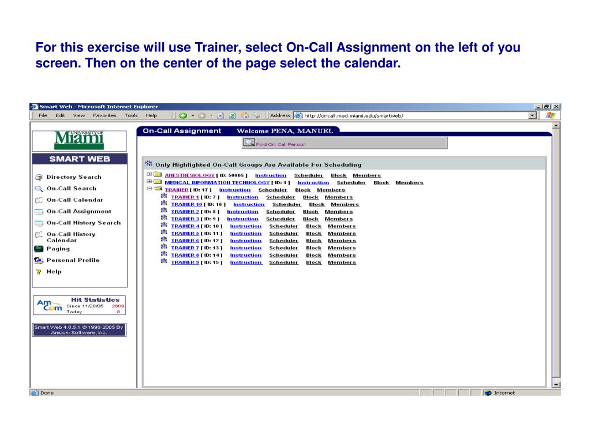Click the On-Call Search magnifier icon

pos(39,189)
